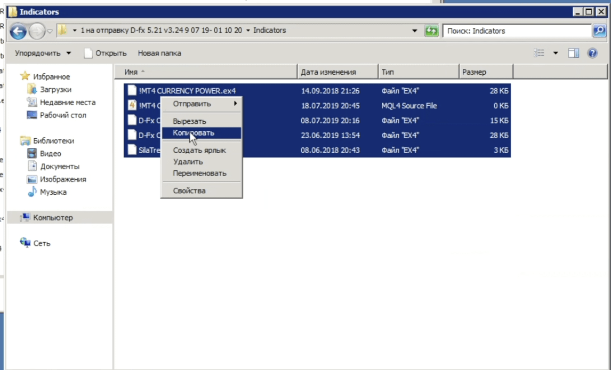Select Вырезать from context menu
This screenshot has height=370, width=611.
[189, 121]
